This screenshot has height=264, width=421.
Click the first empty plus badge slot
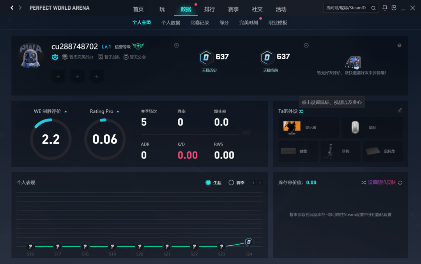pyautogui.click(x=58, y=76)
